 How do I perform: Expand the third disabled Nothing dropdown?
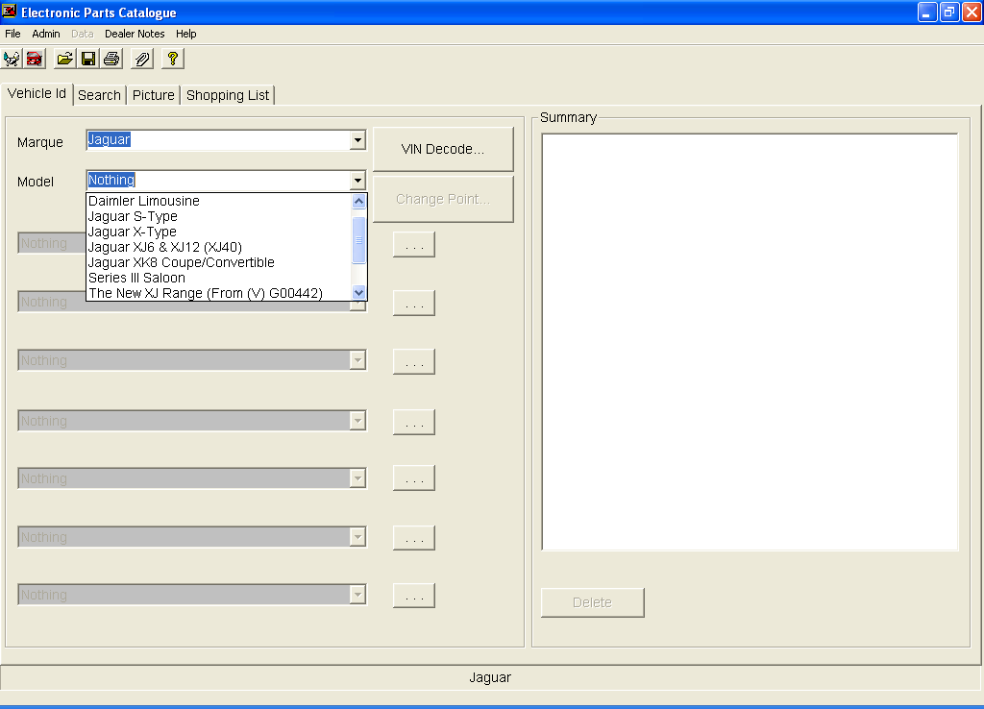point(357,360)
